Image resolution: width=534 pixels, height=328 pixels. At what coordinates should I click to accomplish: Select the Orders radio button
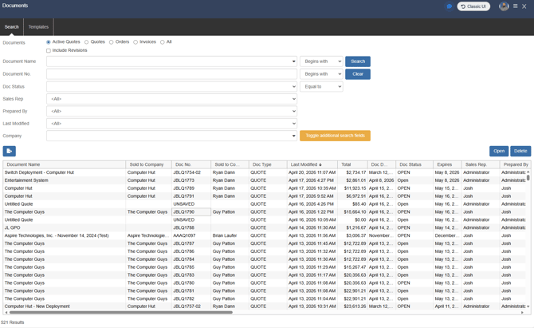pyautogui.click(x=112, y=42)
